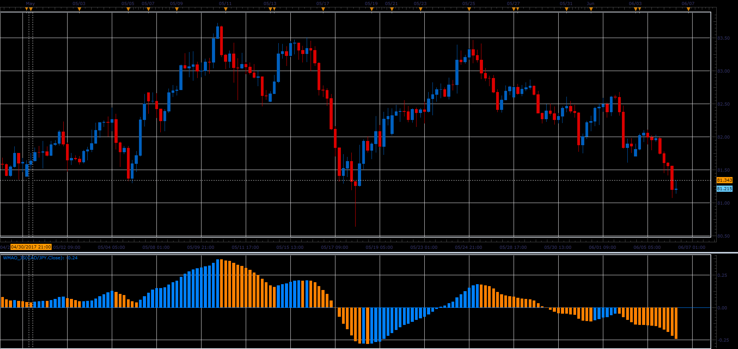Select the triangle marker beneath 05/11
This screenshot has width=738, height=349.
tap(226, 9)
